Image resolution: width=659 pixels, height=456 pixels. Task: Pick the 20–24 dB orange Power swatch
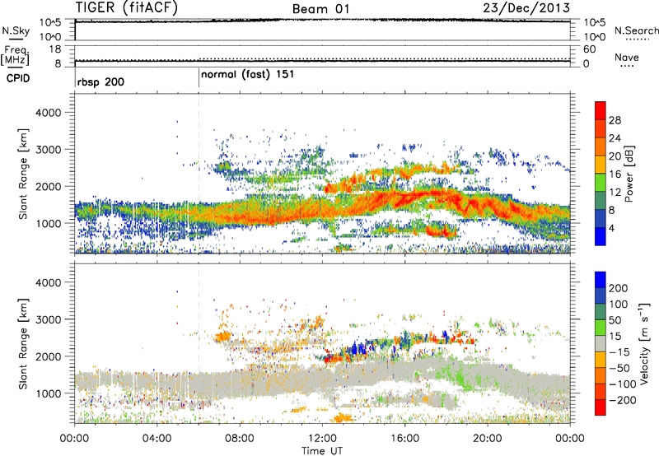601,147
